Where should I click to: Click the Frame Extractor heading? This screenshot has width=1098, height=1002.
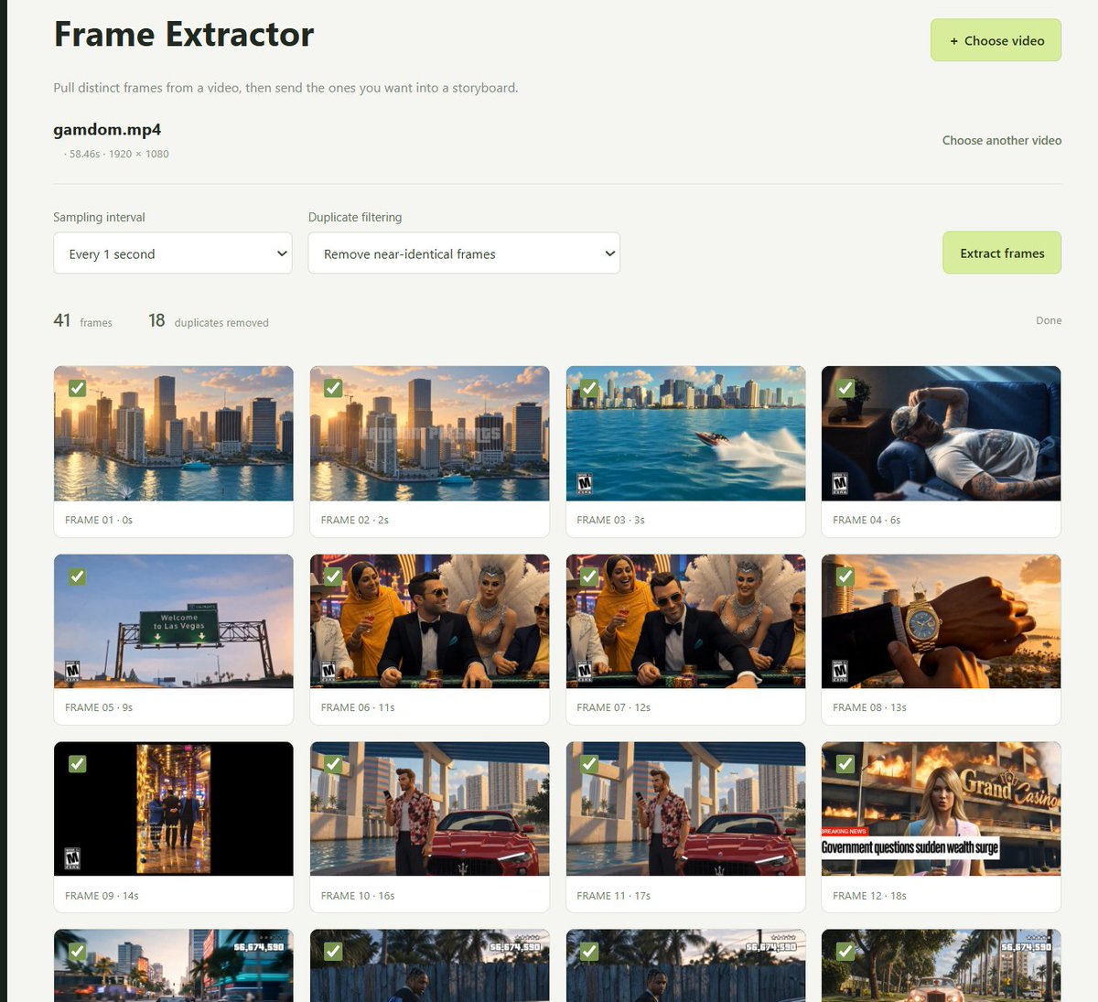pyautogui.click(x=184, y=35)
